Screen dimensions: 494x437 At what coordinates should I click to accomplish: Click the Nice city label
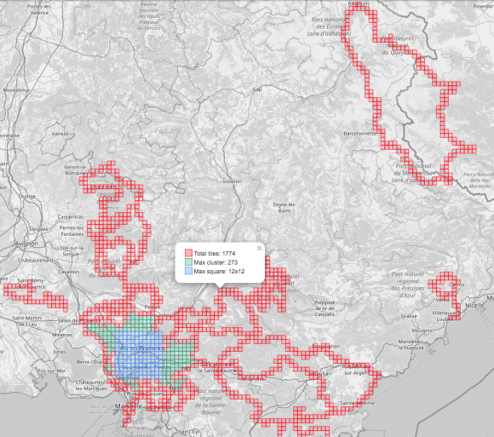pos(471,306)
